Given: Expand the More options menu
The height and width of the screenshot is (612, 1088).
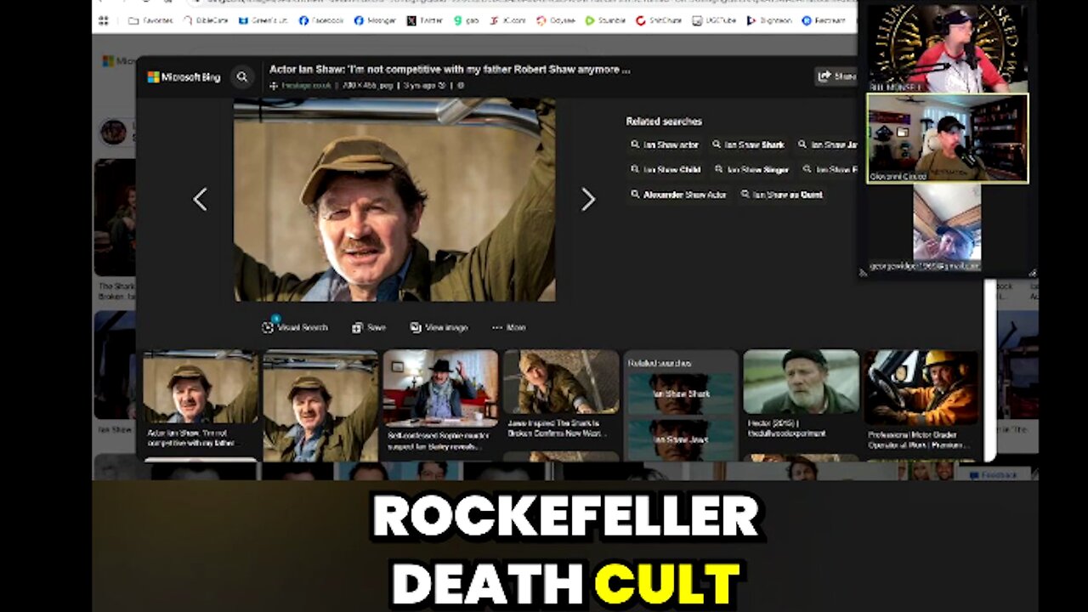Looking at the screenshot, I should point(508,327).
